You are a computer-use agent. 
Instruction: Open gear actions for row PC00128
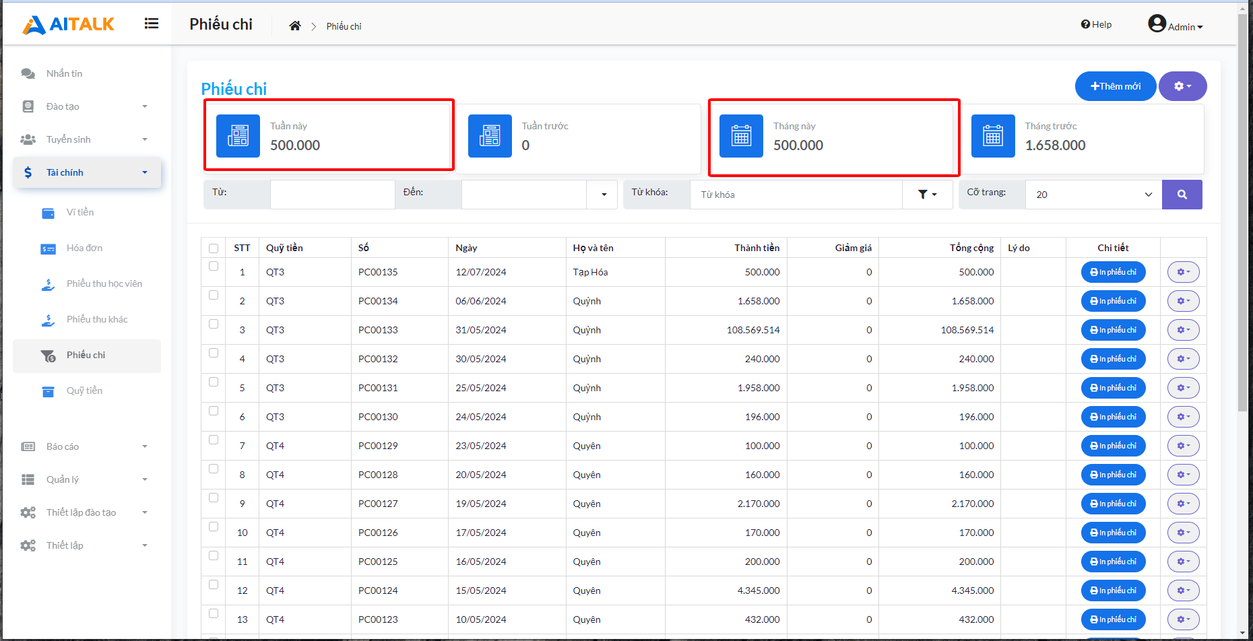pyautogui.click(x=1184, y=475)
